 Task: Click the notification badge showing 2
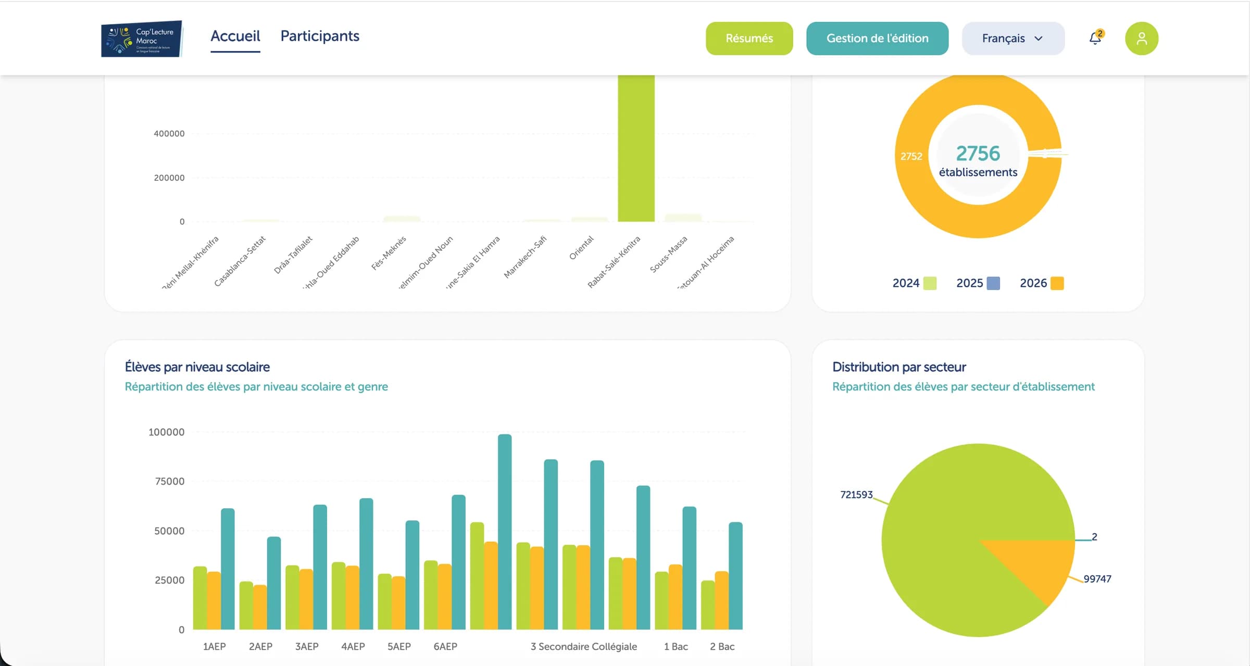[1099, 33]
